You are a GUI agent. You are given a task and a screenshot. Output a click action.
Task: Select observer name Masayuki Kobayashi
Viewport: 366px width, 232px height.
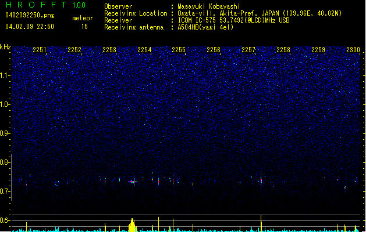tap(209, 6)
